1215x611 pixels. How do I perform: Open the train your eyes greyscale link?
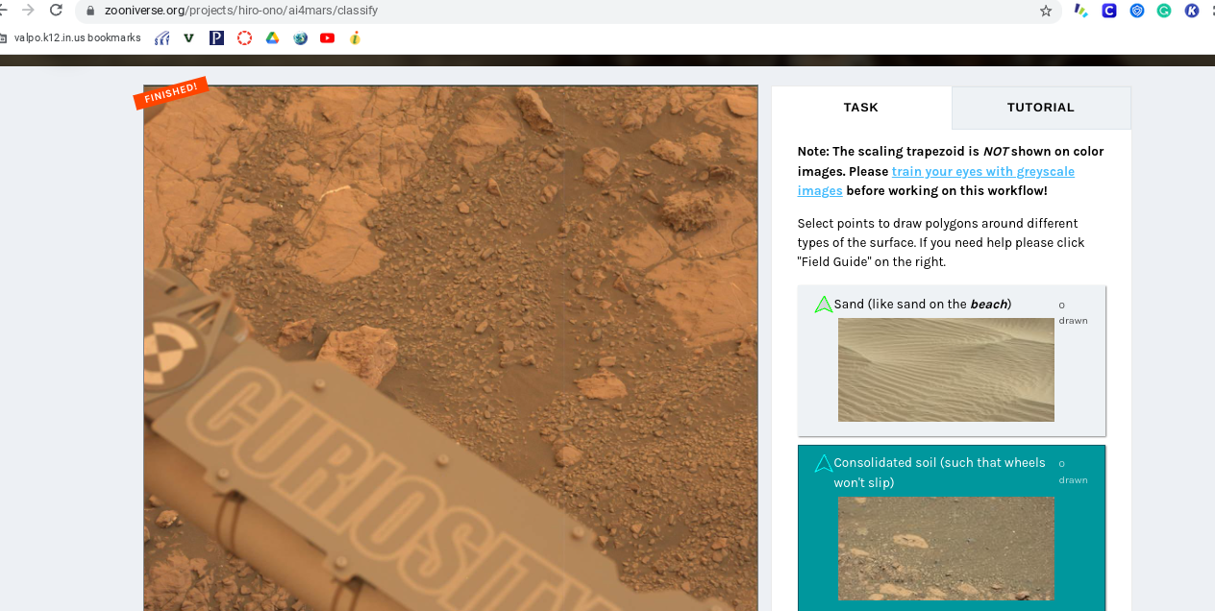pyautogui.click(x=935, y=181)
